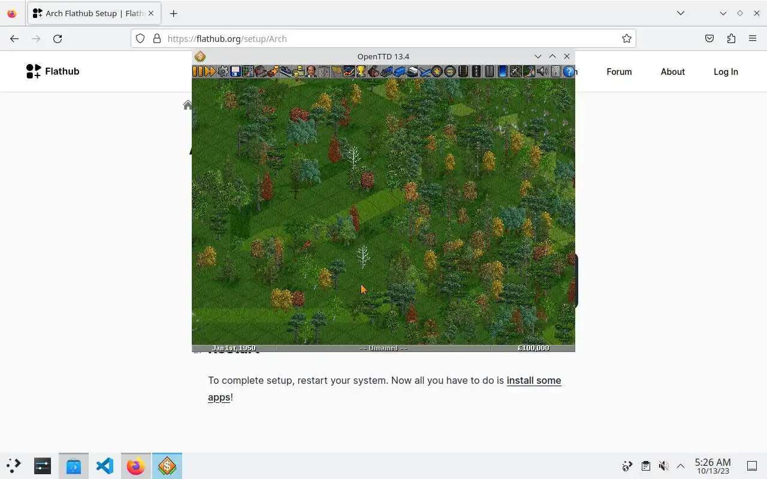Switch to OpenTTD taskbar entry
This screenshot has width=767, height=479.
tap(167, 465)
